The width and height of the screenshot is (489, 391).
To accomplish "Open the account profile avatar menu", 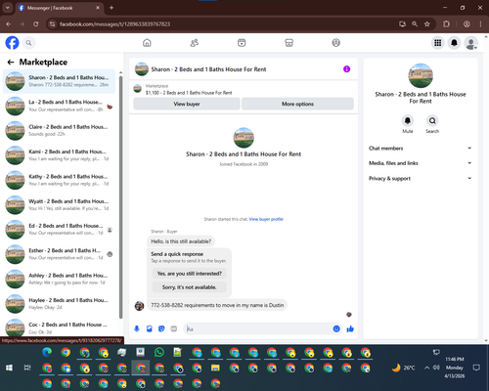I will (x=470, y=43).
